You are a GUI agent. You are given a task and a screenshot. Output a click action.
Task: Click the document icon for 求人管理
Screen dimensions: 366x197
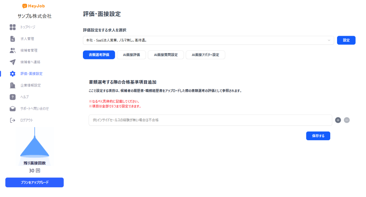[13, 39]
